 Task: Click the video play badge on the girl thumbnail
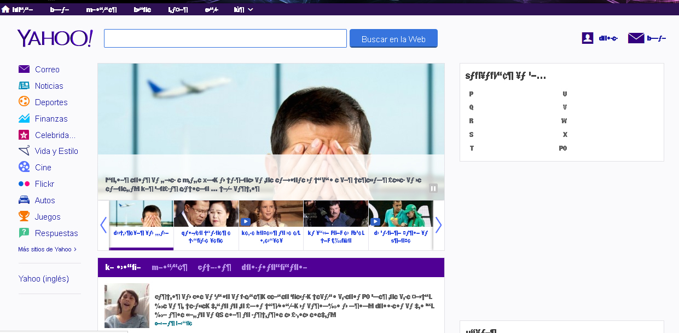(246, 222)
